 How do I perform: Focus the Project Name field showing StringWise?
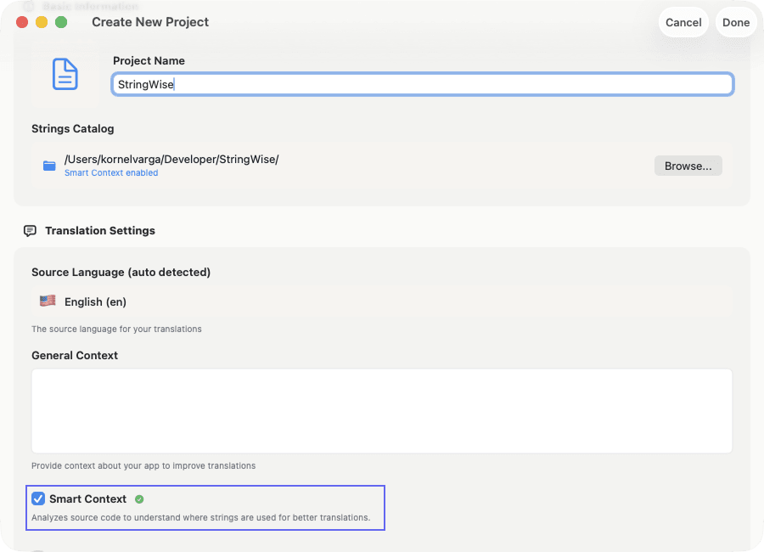pyautogui.click(x=422, y=84)
